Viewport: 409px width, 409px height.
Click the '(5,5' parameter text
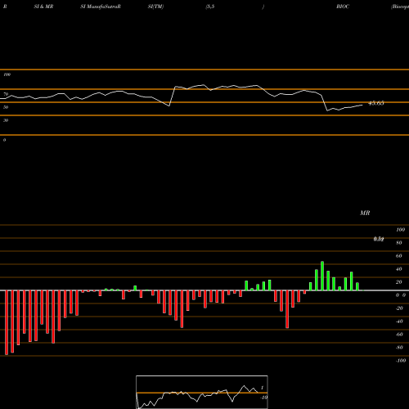210,7
